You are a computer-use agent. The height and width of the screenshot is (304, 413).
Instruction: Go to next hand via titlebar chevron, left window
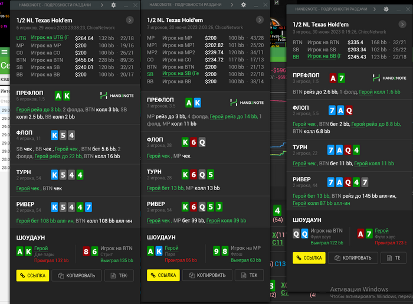(102, 5)
